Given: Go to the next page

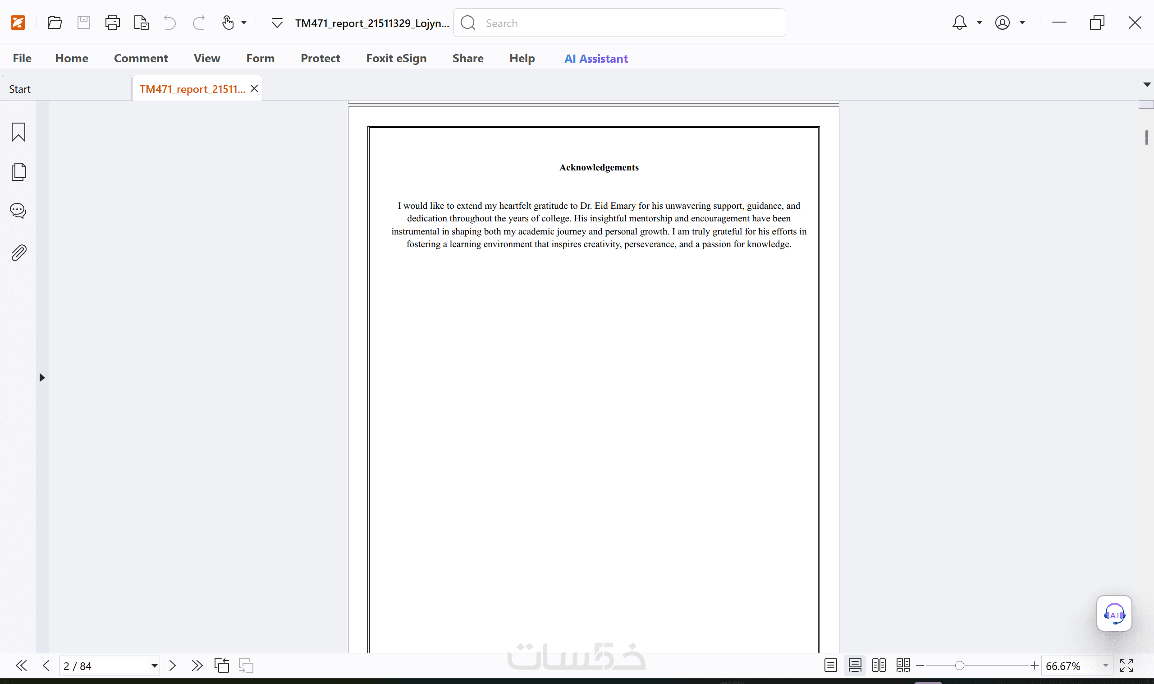Looking at the screenshot, I should (x=173, y=666).
